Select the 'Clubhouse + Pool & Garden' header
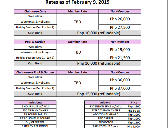168x128 pixels. (35, 72)
